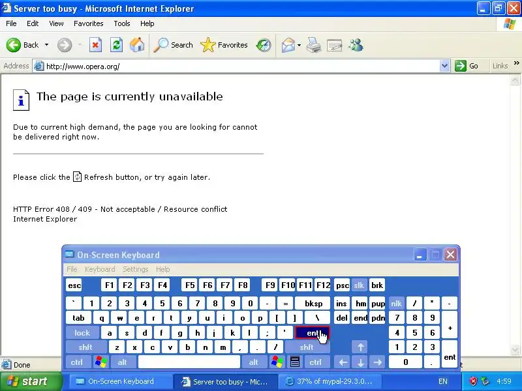Print page with the printer icon
The height and width of the screenshot is (391, 522).
point(314,45)
